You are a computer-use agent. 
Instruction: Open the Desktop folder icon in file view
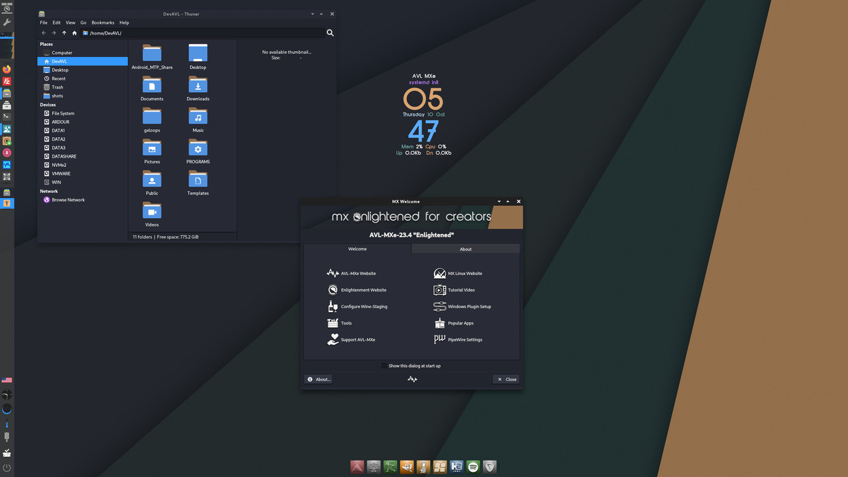tap(198, 57)
